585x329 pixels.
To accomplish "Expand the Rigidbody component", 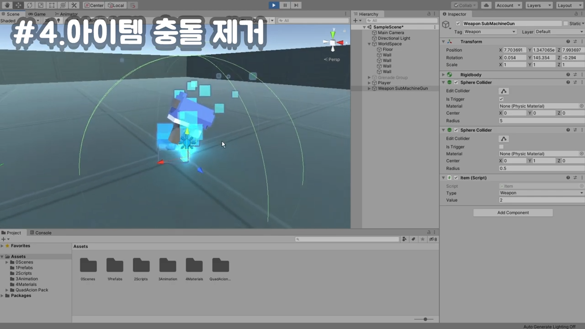I will [x=443, y=74].
